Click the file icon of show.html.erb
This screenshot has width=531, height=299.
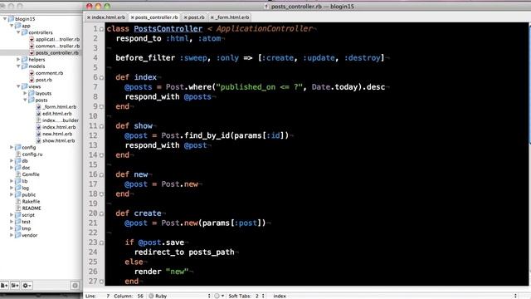coord(38,140)
